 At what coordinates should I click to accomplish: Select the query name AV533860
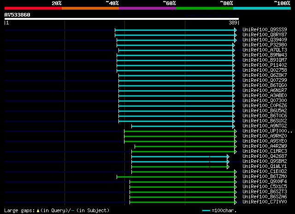[18, 15]
